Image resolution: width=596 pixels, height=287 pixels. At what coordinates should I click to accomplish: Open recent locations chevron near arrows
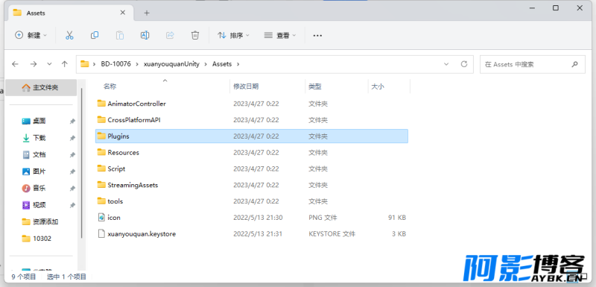tap(49, 64)
